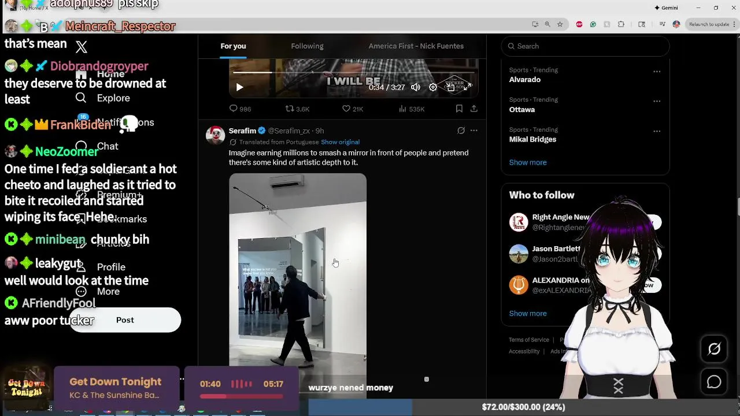The width and height of the screenshot is (740, 416).
Task: Like the post with 21K likes
Action: tap(352, 109)
